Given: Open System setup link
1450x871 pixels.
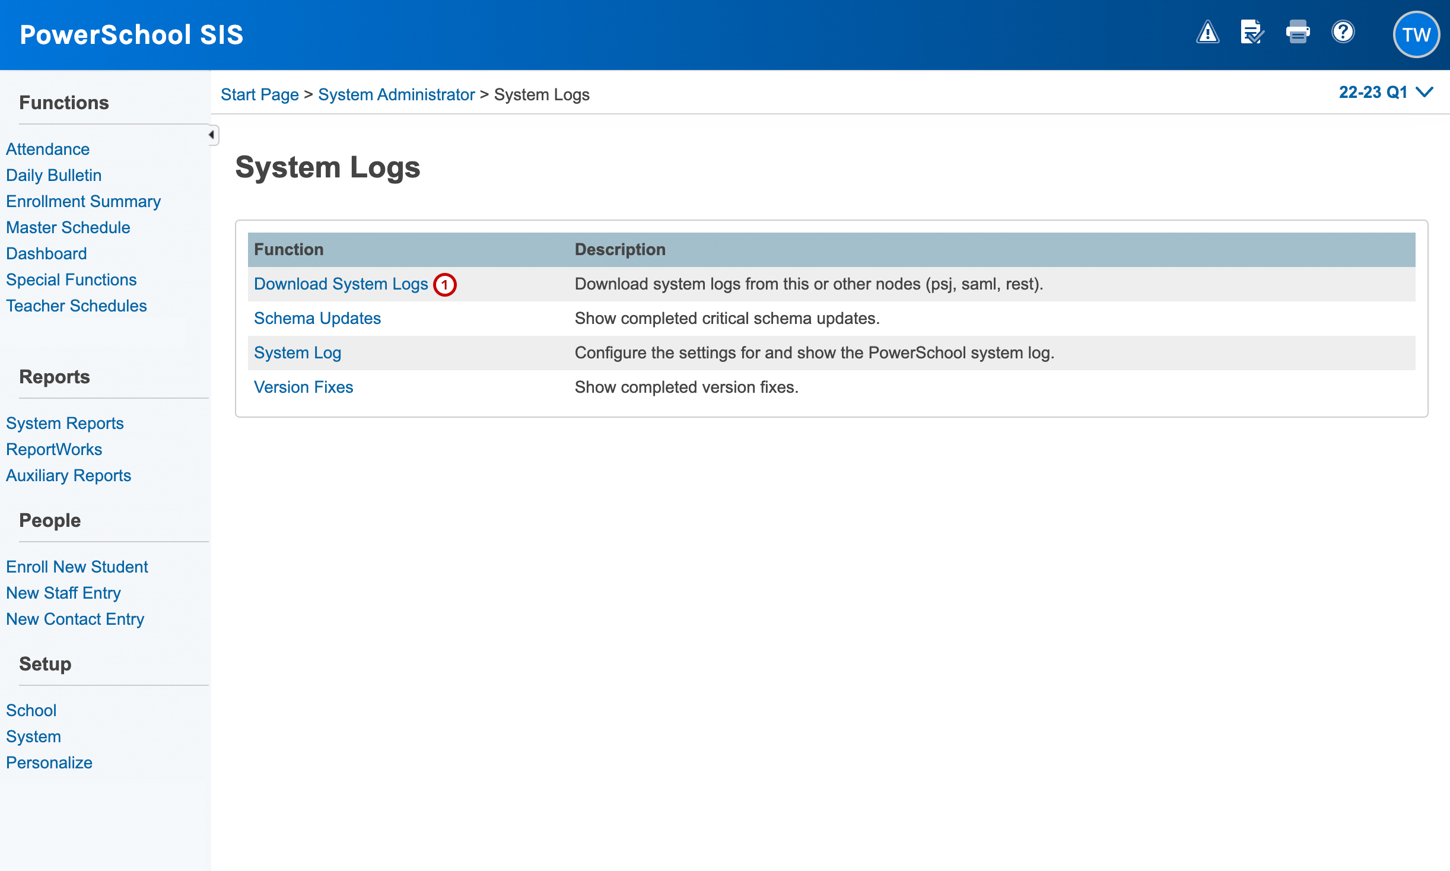Looking at the screenshot, I should click(34, 737).
